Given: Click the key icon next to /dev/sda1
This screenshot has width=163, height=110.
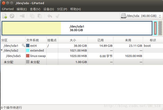Looking at the screenshot, I should [23, 45].
